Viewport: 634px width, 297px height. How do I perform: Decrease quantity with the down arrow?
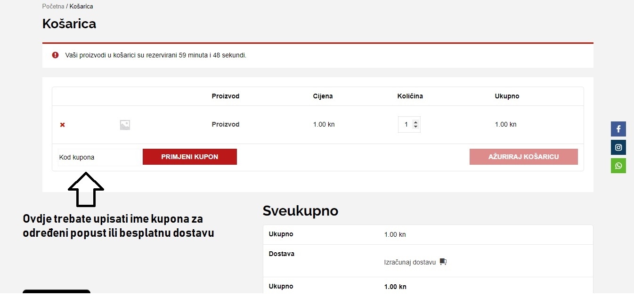(x=415, y=127)
